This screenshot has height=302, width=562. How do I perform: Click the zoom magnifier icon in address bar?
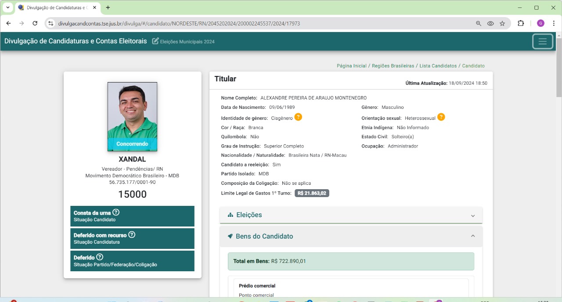479,23
